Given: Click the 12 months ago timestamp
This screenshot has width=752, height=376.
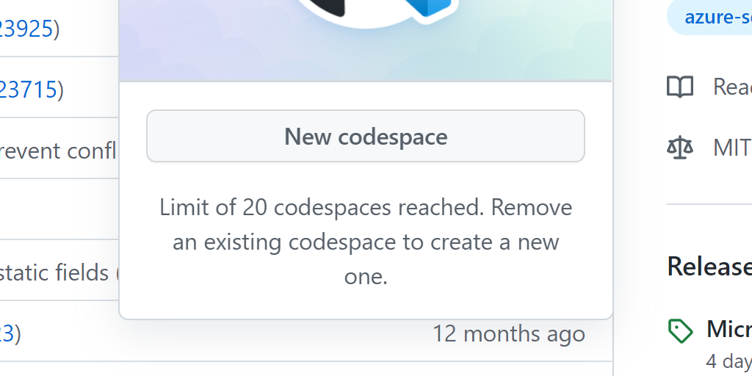Looking at the screenshot, I should click(x=509, y=334).
